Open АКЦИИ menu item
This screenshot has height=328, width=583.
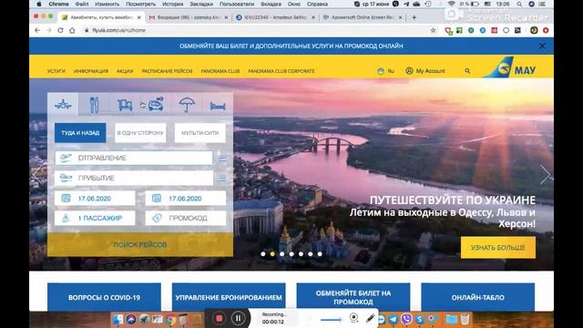125,71
